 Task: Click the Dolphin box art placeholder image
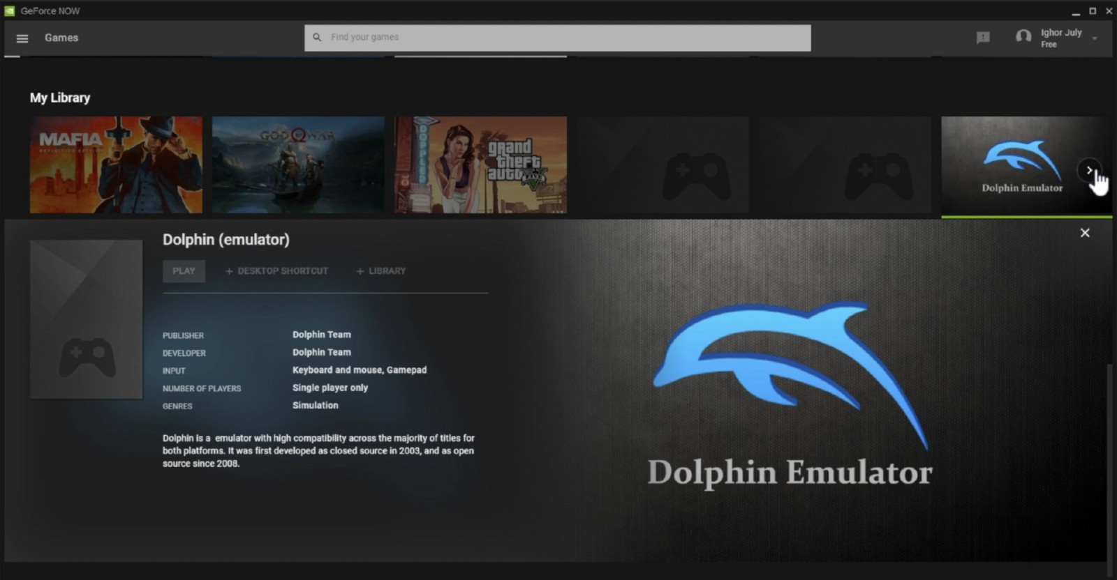[x=87, y=319]
